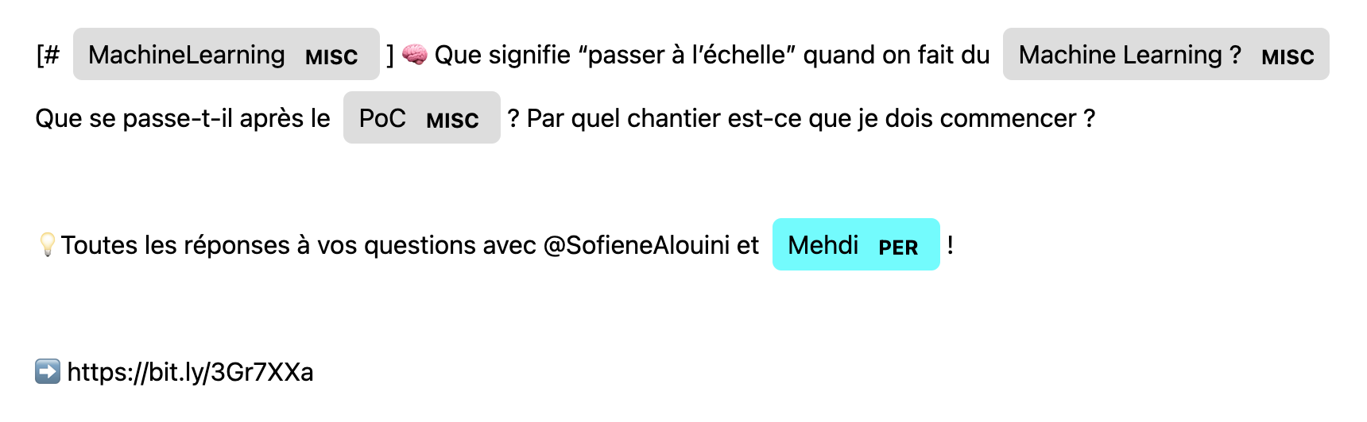Select the highlighted phrase Machine Learning ?
The height and width of the screenshot is (422, 1367).
click(x=1129, y=55)
